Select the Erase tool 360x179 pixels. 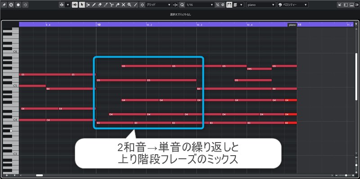pos(99,5)
